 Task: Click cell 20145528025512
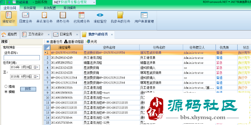click(67, 63)
